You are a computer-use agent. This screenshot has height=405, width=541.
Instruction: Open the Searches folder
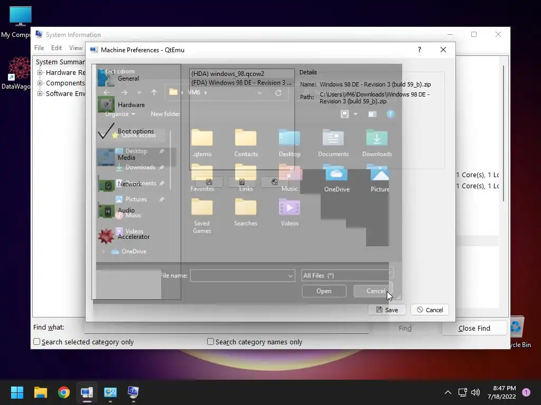pyautogui.click(x=246, y=212)
